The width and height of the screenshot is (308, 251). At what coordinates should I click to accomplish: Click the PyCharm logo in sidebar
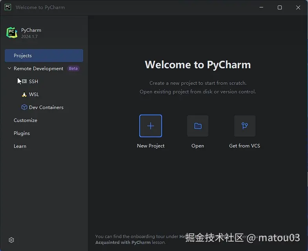(x=12, y=33)
